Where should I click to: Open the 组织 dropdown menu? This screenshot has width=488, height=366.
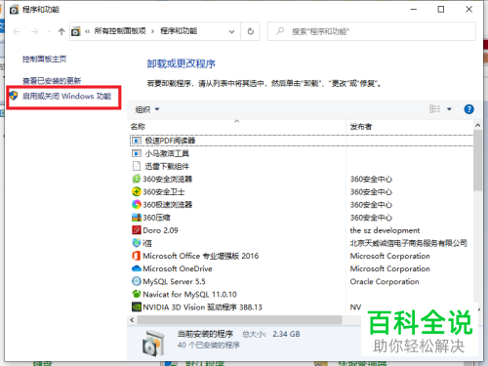pos(147,109)
